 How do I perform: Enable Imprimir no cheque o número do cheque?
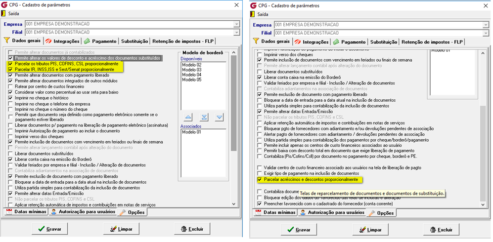11,109
